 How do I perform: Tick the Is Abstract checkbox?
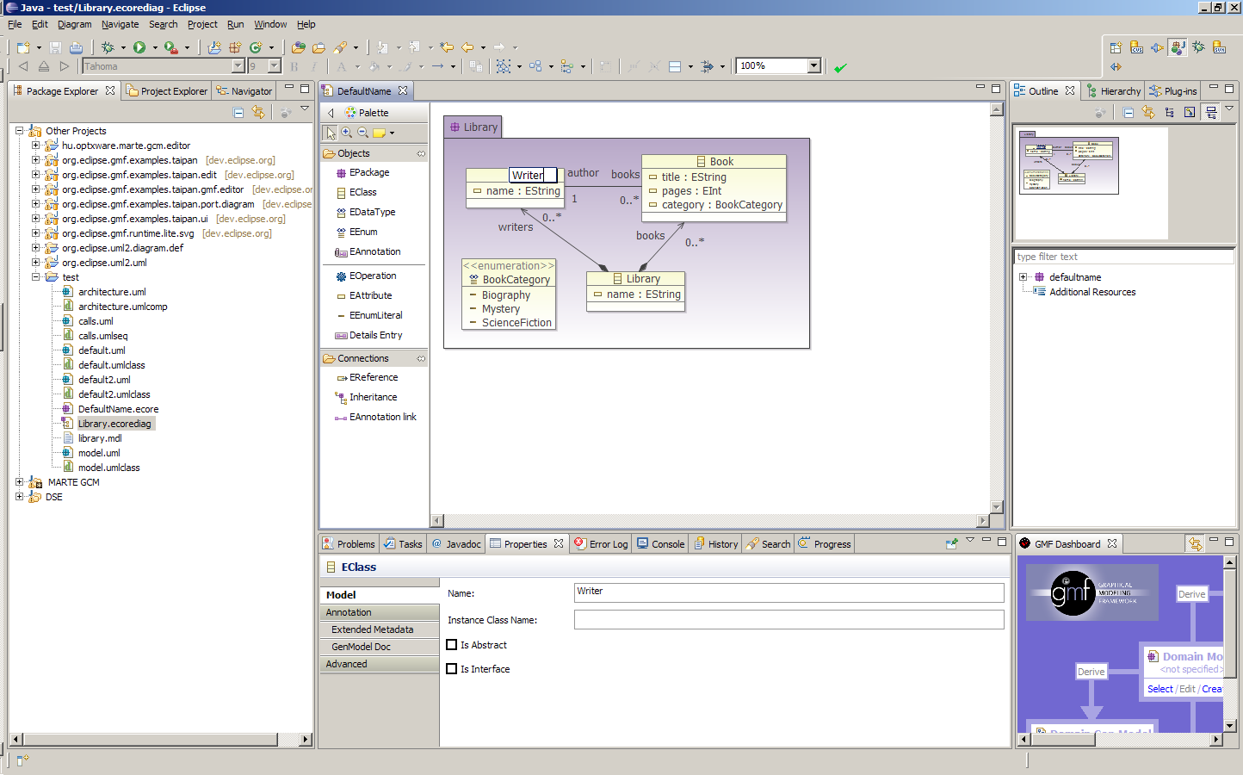pyautogui.click(x=452, y=644)
